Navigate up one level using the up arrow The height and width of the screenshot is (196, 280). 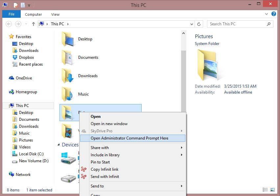point(33,24)
